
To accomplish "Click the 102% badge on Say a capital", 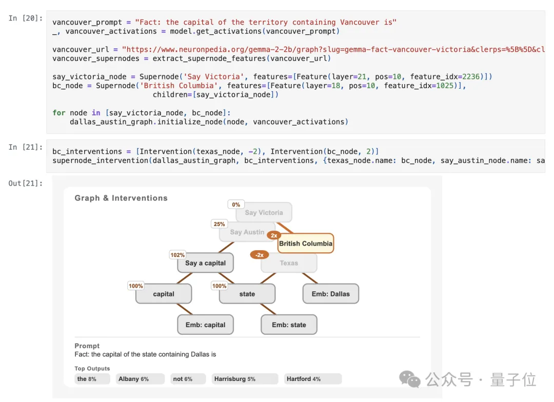I will coord(177,255).
